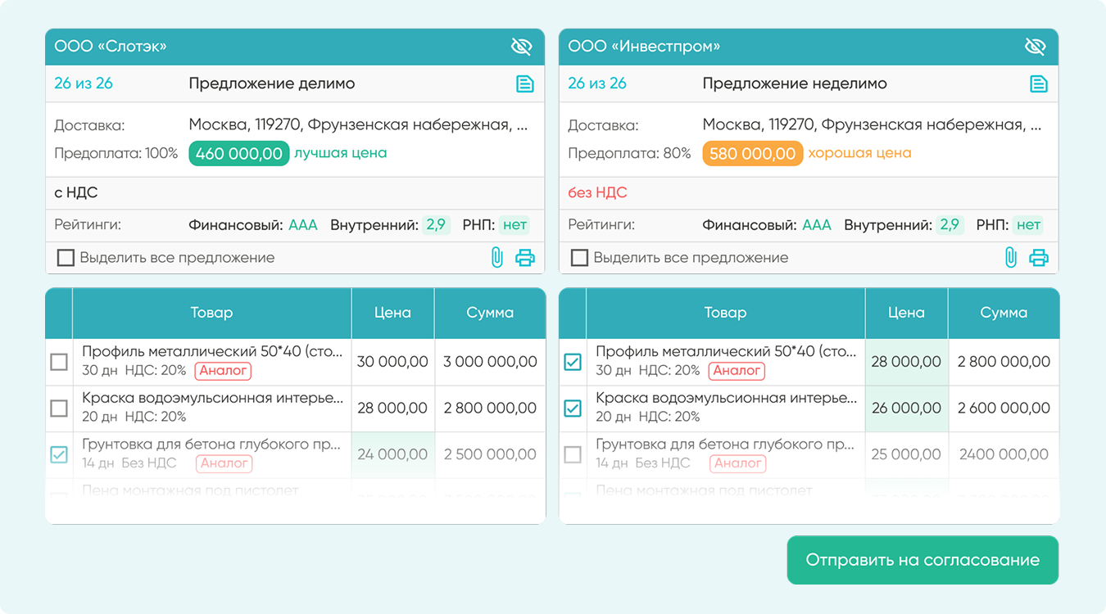Open document icon in Инвестпром offer
The image size is (1106, 614).
[1038, 84]
